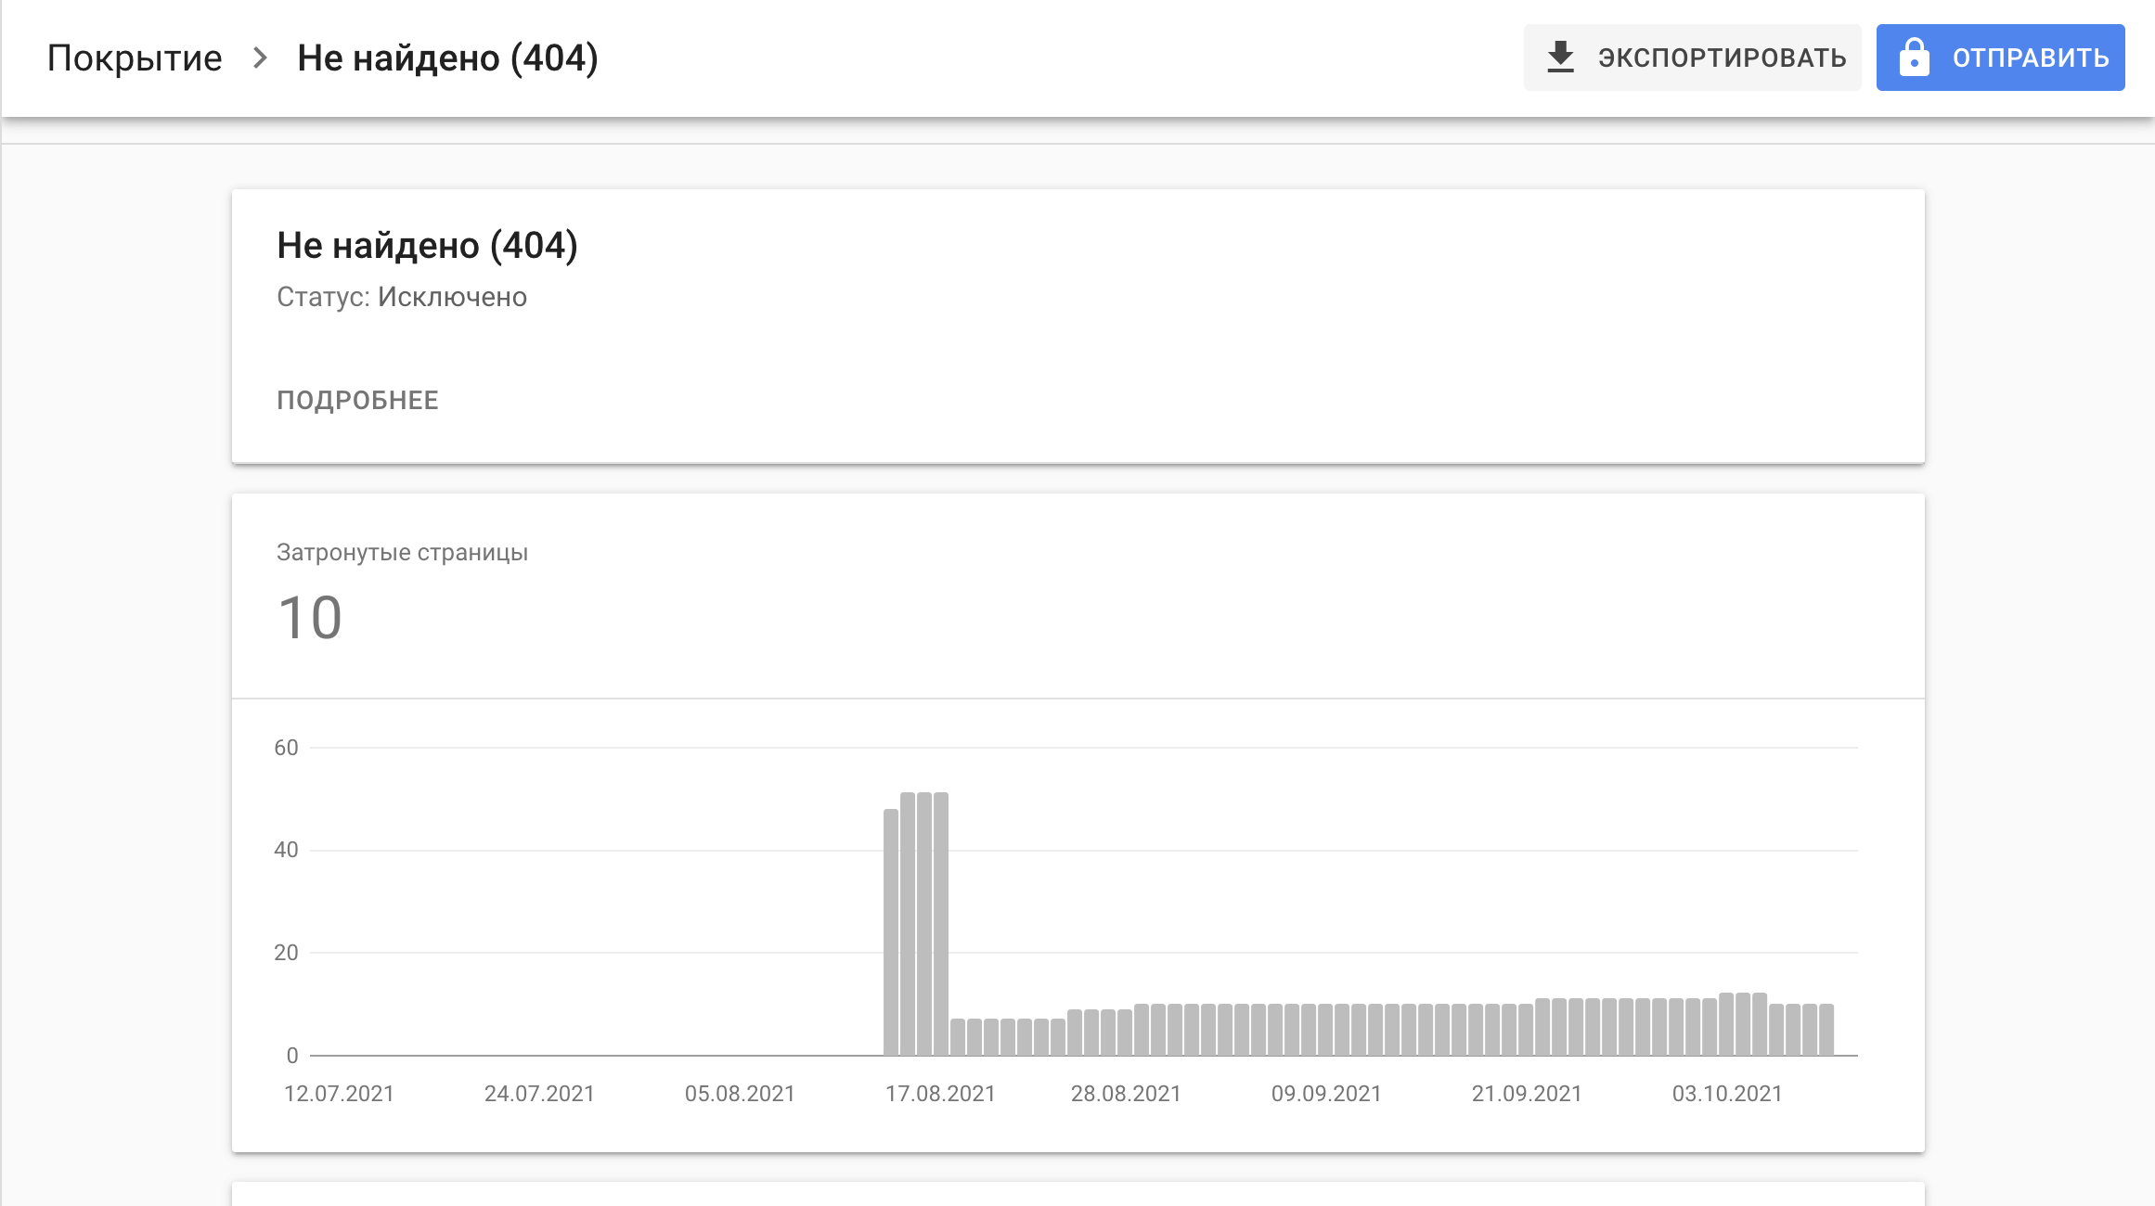
Task: Click the lock icon in Отправить button
Action: (1914, 58)
